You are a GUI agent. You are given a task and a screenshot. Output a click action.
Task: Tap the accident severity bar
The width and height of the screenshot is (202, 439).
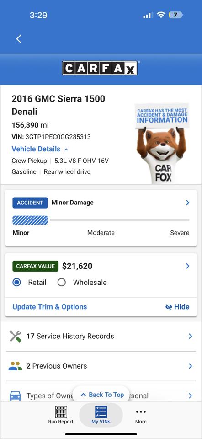101,220
